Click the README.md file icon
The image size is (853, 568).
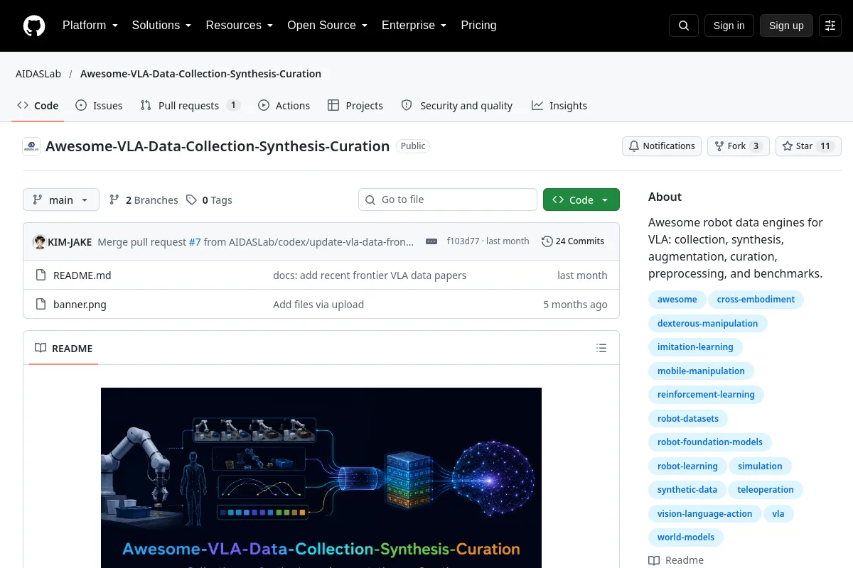point(41,275)
